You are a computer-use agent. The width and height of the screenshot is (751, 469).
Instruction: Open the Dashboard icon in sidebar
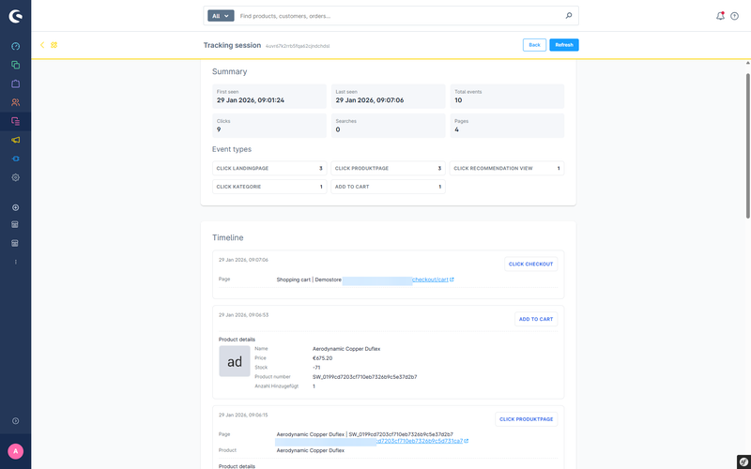[x=15, y=46]
